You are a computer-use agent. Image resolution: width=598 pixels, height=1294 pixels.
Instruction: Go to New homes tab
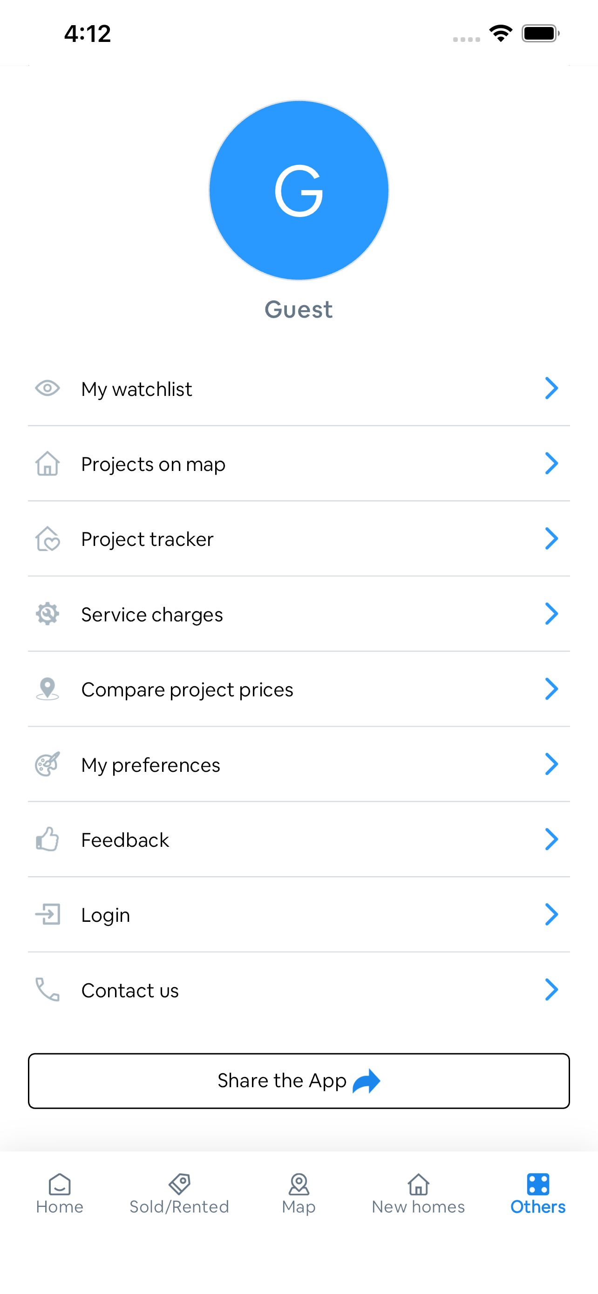[x=418, y=1193]
